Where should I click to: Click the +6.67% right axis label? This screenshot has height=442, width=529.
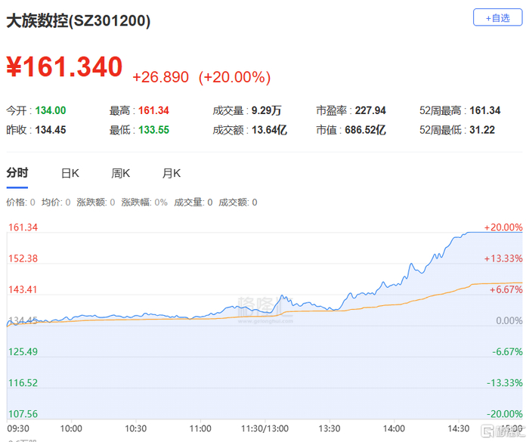tap(506, 289)
